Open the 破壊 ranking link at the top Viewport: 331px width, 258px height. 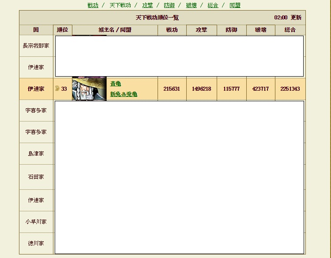pyautogui.click(x=191, y=5)
